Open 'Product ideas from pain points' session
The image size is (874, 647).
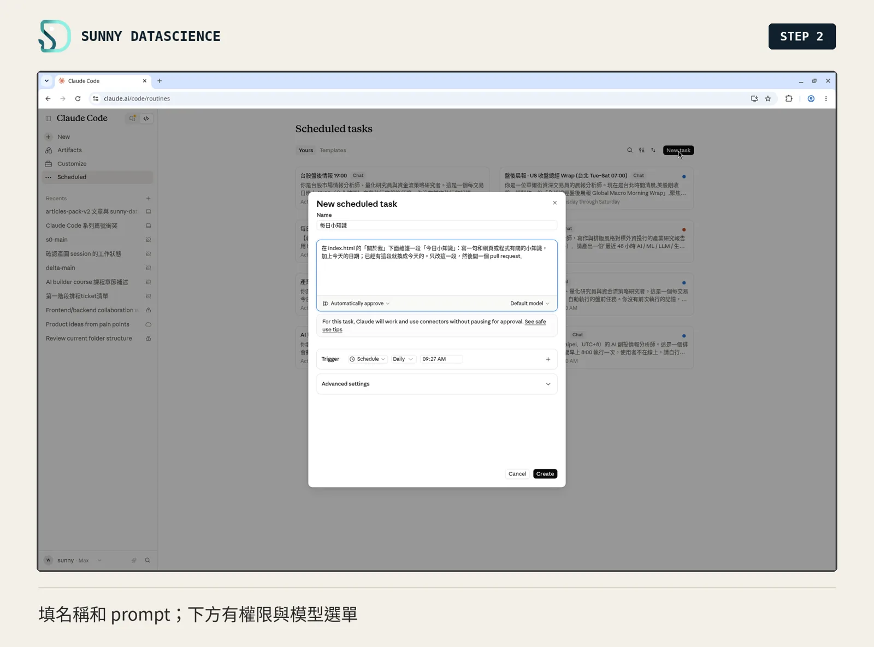click(98, 324)
